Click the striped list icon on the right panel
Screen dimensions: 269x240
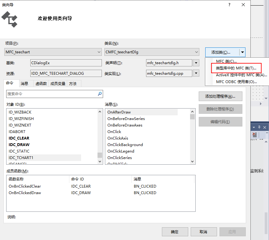coord(254,135)
